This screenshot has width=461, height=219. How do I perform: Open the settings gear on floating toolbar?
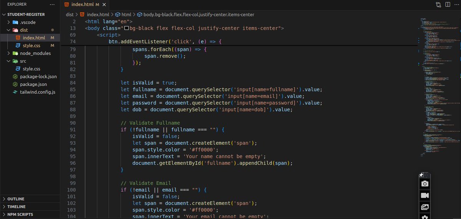point(425,217)
